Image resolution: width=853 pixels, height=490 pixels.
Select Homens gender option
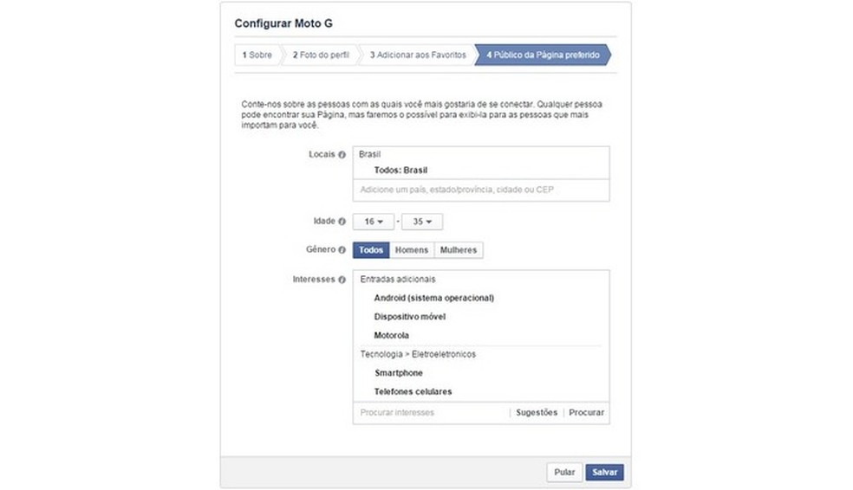[412, 250]
